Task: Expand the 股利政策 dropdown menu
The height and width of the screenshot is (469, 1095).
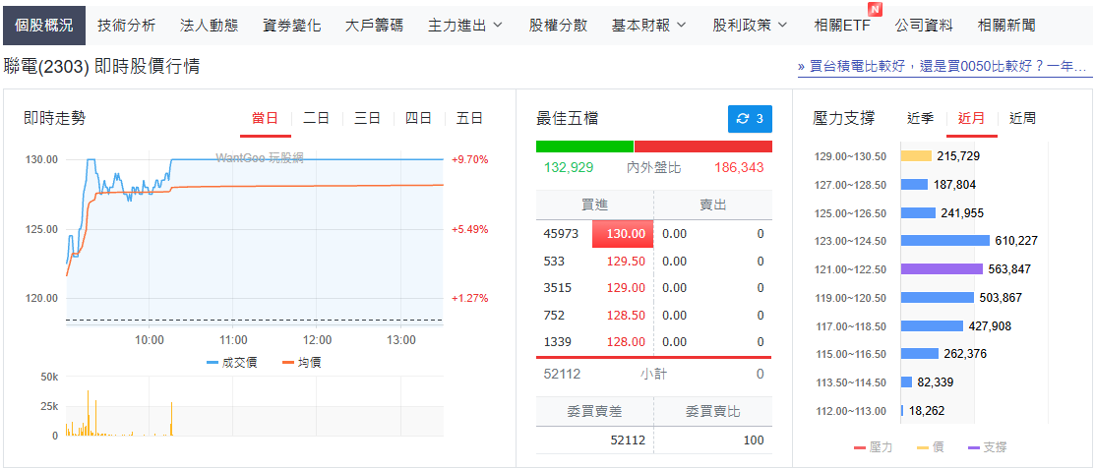Action: (751, 26)
